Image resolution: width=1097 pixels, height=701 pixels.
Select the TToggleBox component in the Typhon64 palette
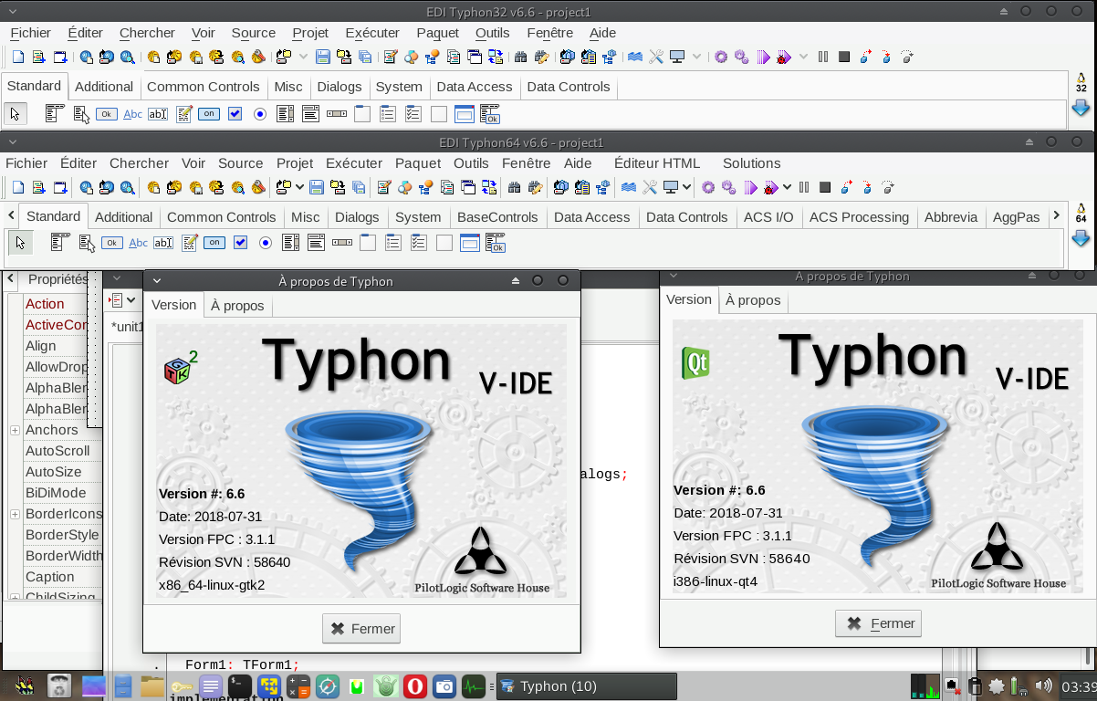point(214,243)
